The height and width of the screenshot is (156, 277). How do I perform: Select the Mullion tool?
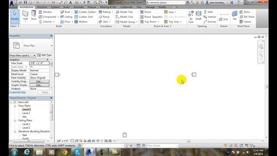pyautogui.click(x=81, y=22)
